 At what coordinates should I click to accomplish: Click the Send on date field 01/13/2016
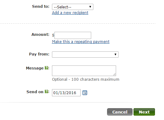click(66, 93)
